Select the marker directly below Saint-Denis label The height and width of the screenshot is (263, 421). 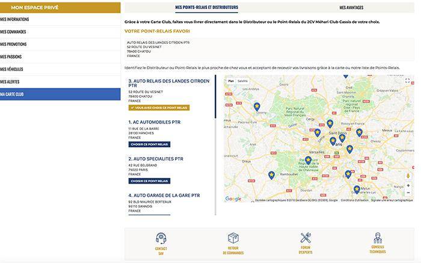pos(342,138)
